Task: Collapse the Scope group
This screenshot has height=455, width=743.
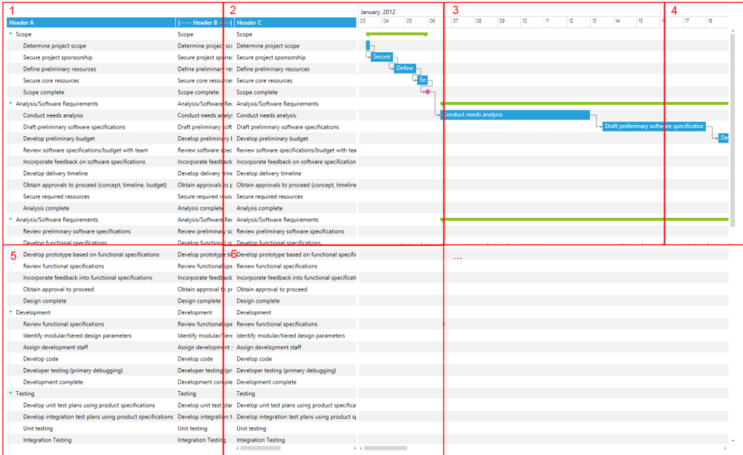Action: [10, 34]
